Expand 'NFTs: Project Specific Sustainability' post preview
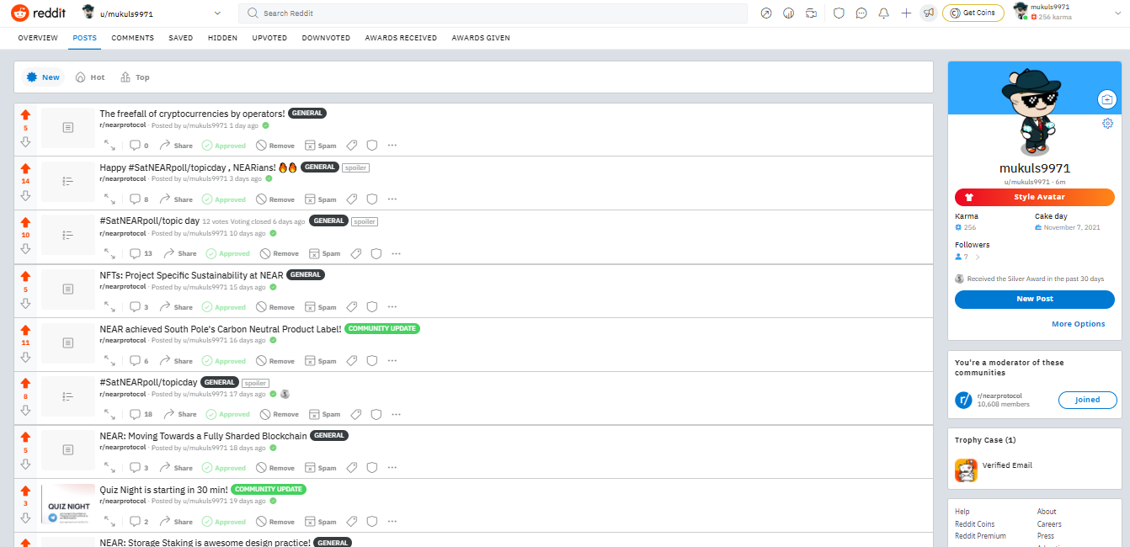The width and height of the screenshot is (1130, 547). click(x=110, y=307)
